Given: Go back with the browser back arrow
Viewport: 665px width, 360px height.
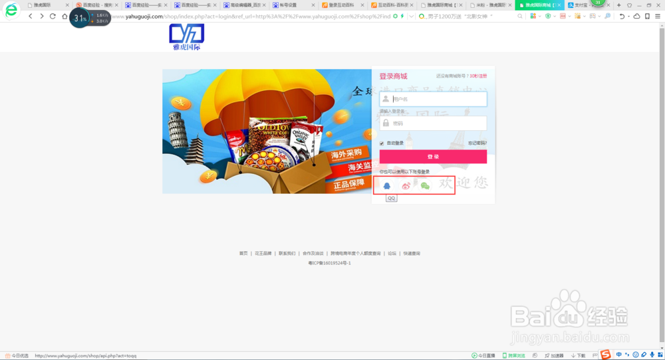Looking at the screenshot, I should (x=31, y=16).
